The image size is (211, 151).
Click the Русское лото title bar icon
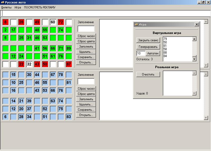click(3, 2)
